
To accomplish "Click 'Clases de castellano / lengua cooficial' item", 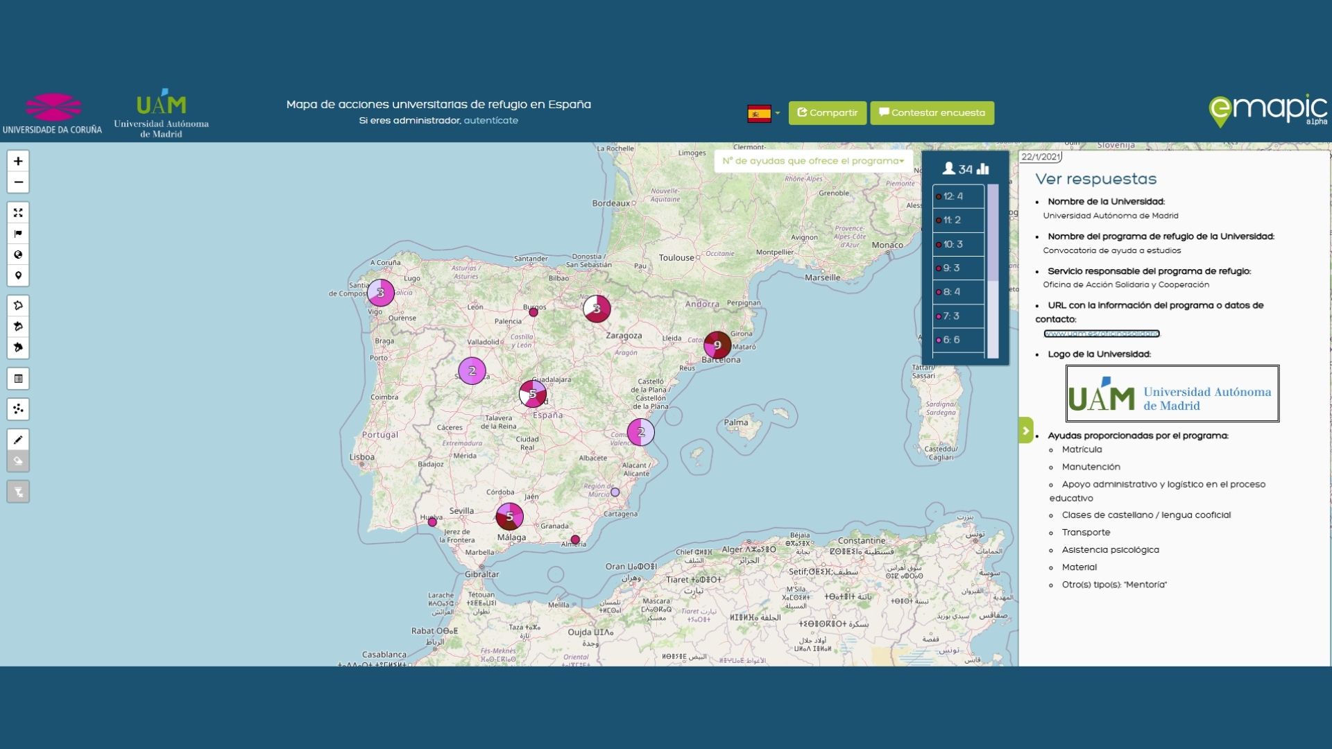I will 1146,515.
